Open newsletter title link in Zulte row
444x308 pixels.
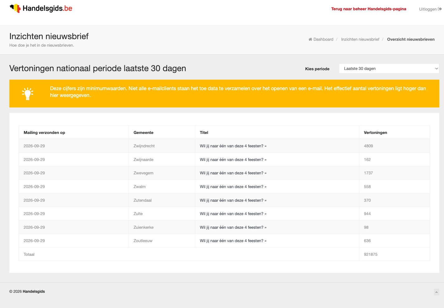(x=233, y=214)
